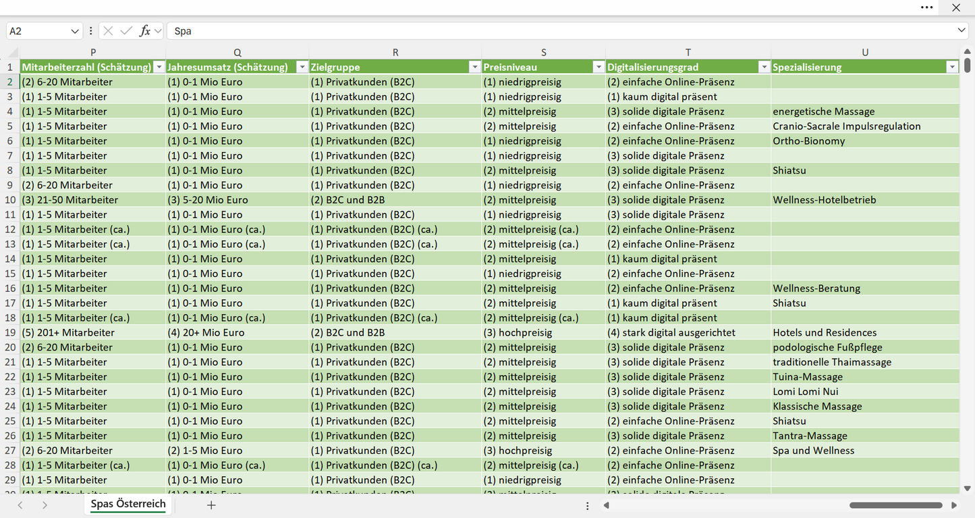Open the Name Box dropdown arrow

point(74,31)
